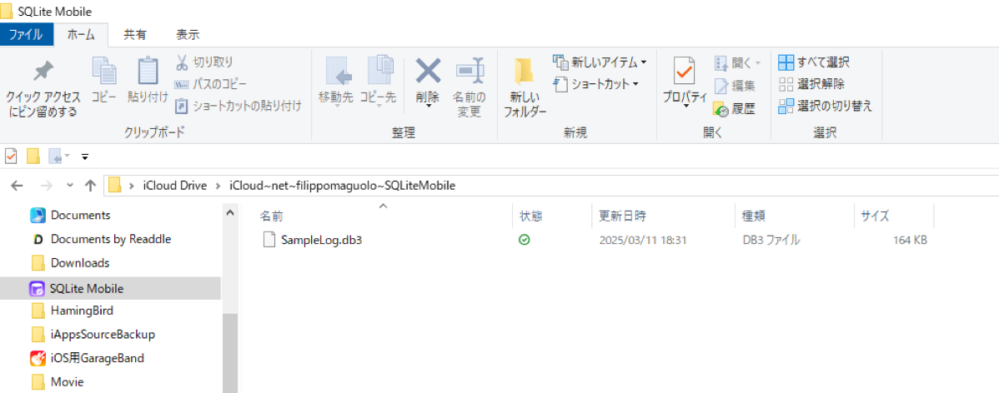
Task: Switch to 表示 ribbon tab
Action: [188, 34]
